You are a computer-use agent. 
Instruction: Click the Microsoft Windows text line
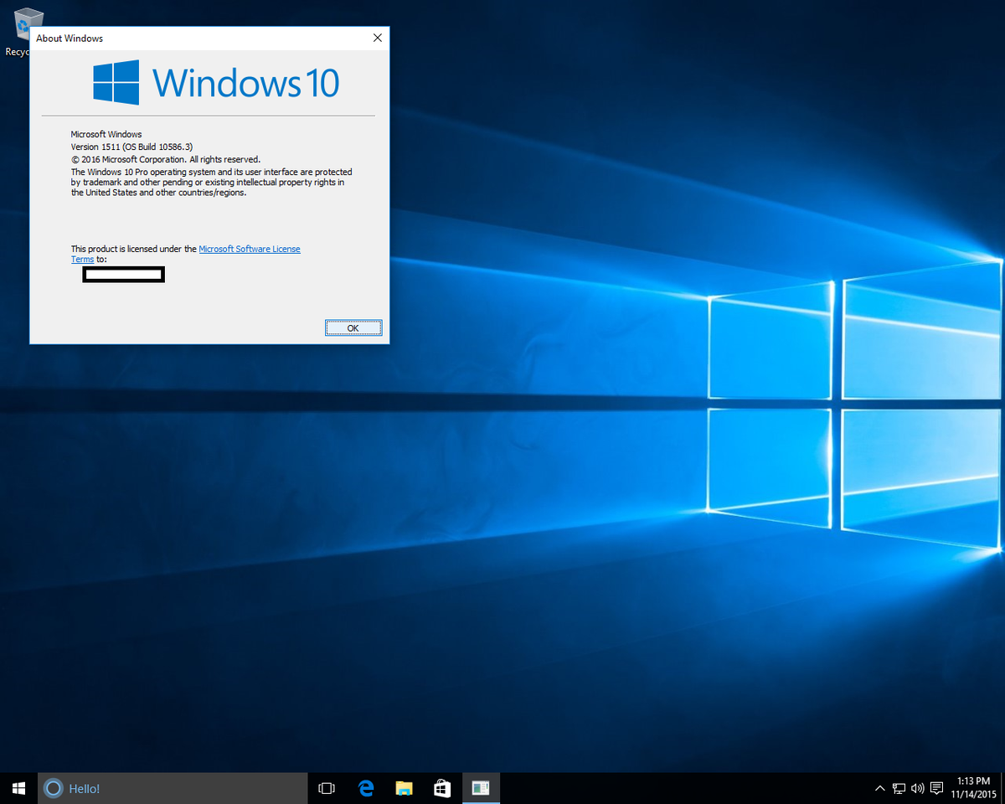coord(106,134)
